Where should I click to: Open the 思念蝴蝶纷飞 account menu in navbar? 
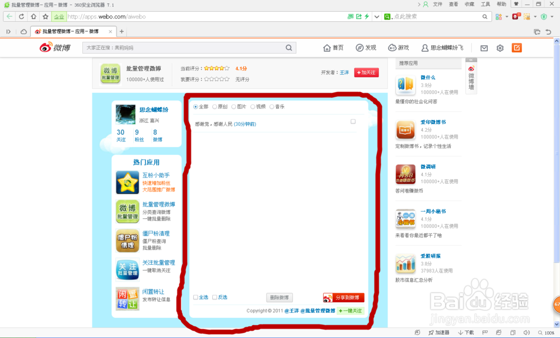442,47
